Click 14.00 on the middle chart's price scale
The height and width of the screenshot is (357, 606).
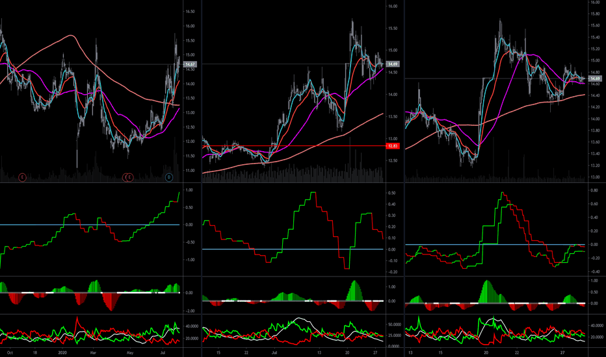(x=393, y=95)
